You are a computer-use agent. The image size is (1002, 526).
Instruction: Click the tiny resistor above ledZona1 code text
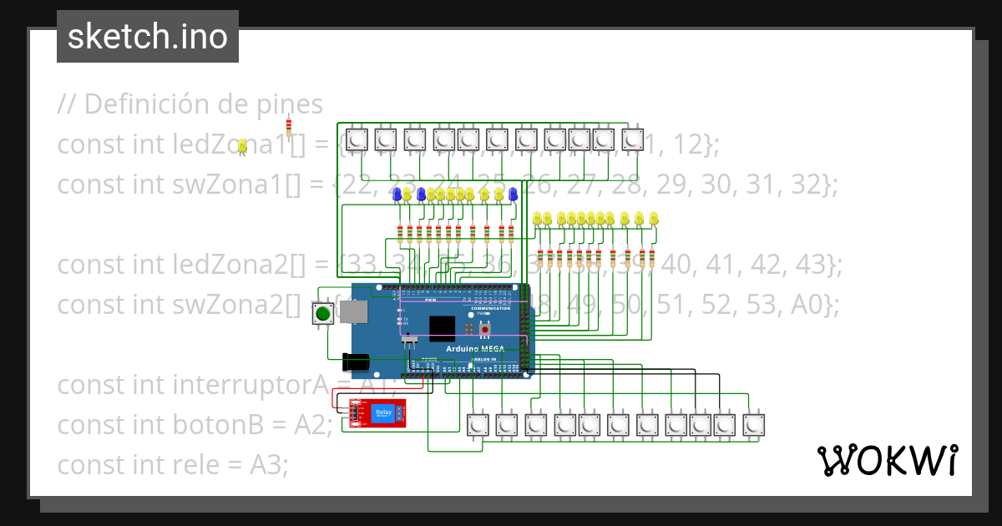click(x=288, y=127)
